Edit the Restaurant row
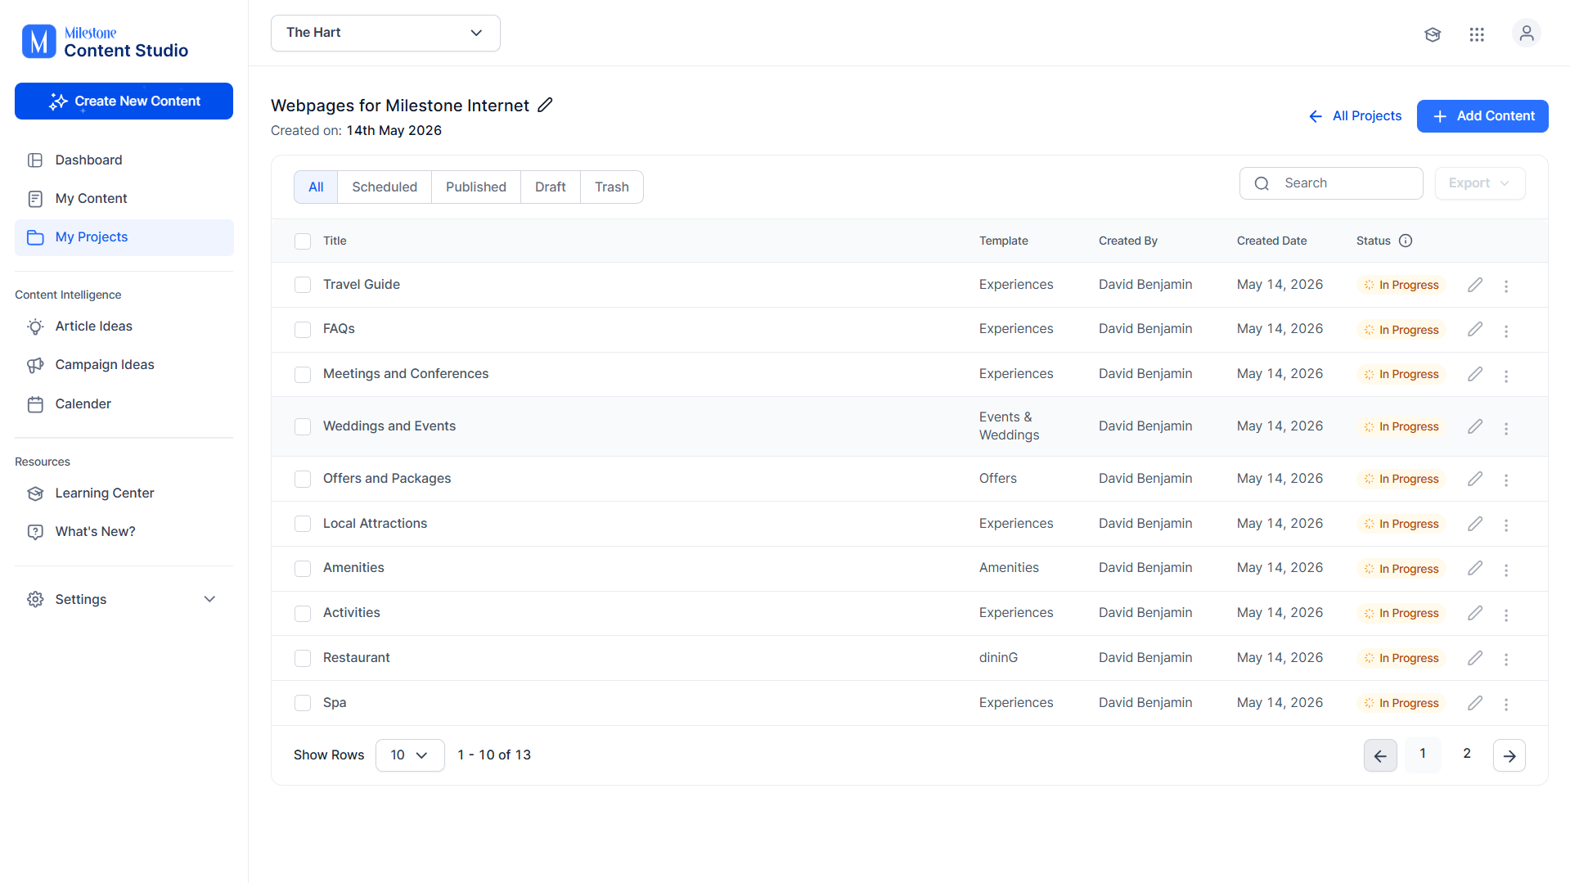Screen dimensions: 1570x883 [x=1475, y=658]
